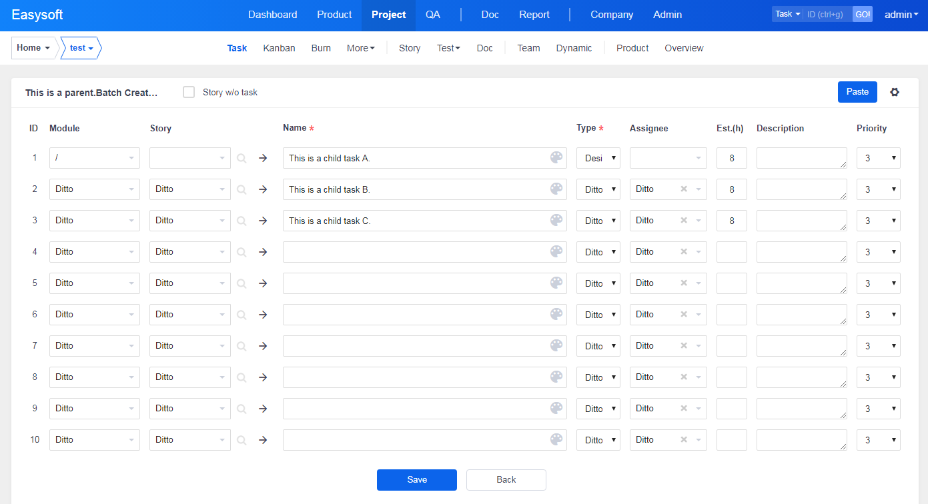This screenshot has height=504, width=928.
Task: Click the palette color icon for child task B
Action: pos(556,189)
